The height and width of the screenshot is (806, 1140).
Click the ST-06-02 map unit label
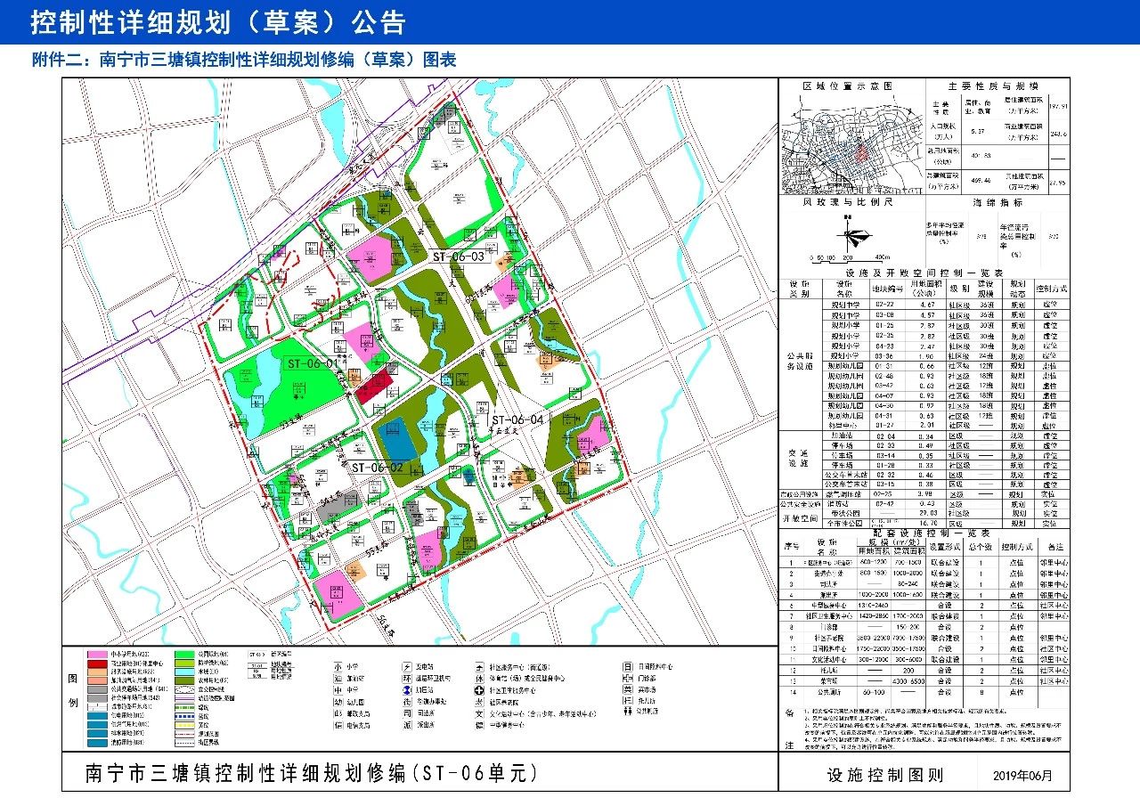[x=377, y=467]
